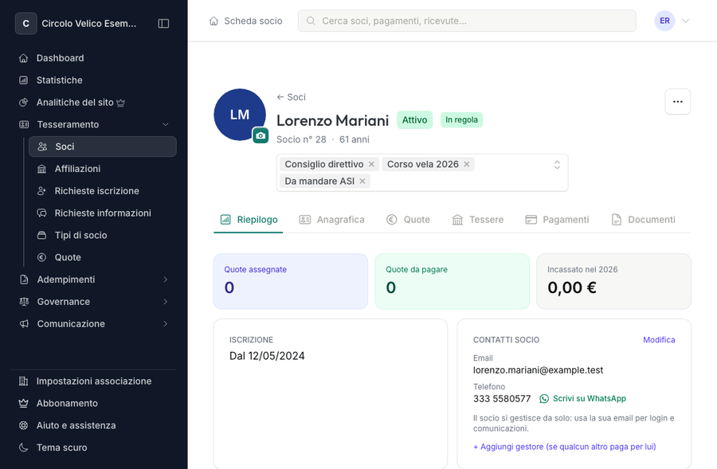The width and height of the screenshot is (717, 469).
Task: Select Soci in the sidebar
Action: pyautogui.click(x=103, y=147)
